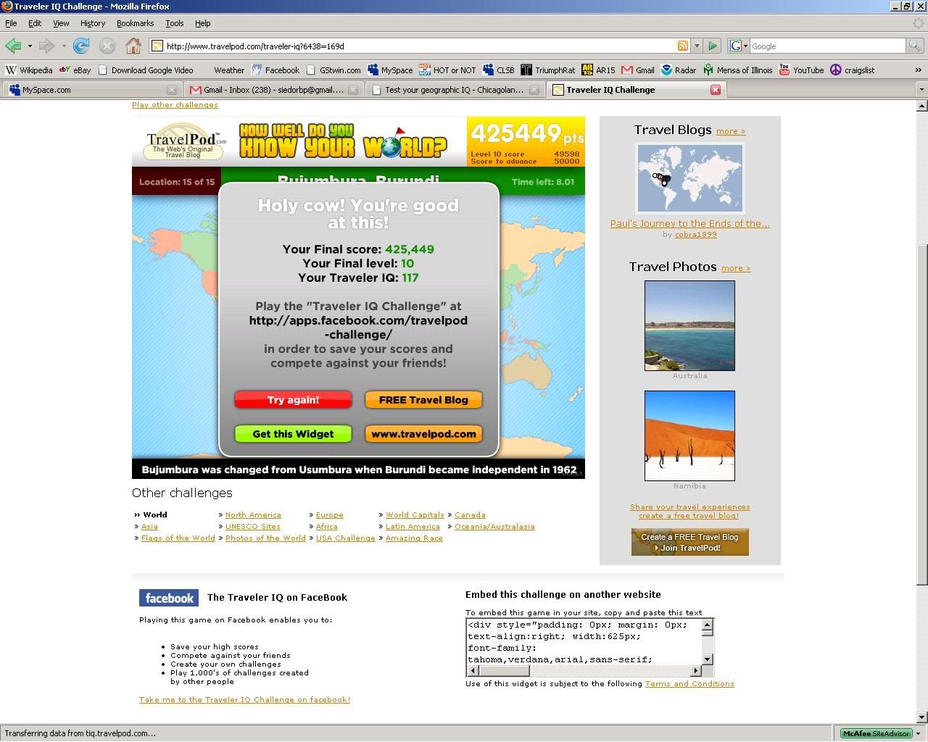928x742 pixels.
Task: Open the Terms and Conditions link
Action: tap(689, 684)
